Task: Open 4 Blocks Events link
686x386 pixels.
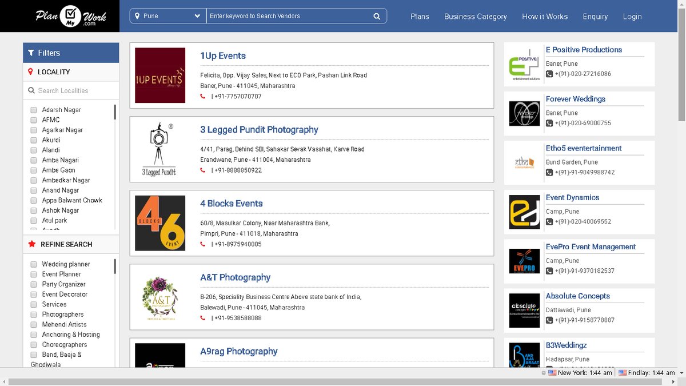Action: tap(232, 204)
